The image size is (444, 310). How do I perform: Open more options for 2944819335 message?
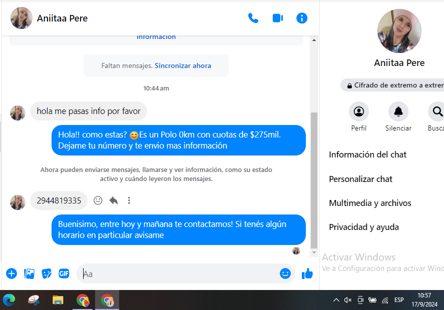click(129, 200)
